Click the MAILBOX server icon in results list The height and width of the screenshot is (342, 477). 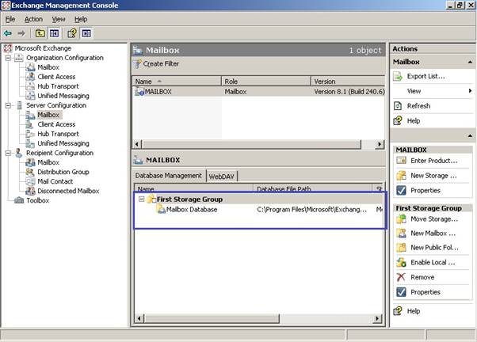point(139,91)
